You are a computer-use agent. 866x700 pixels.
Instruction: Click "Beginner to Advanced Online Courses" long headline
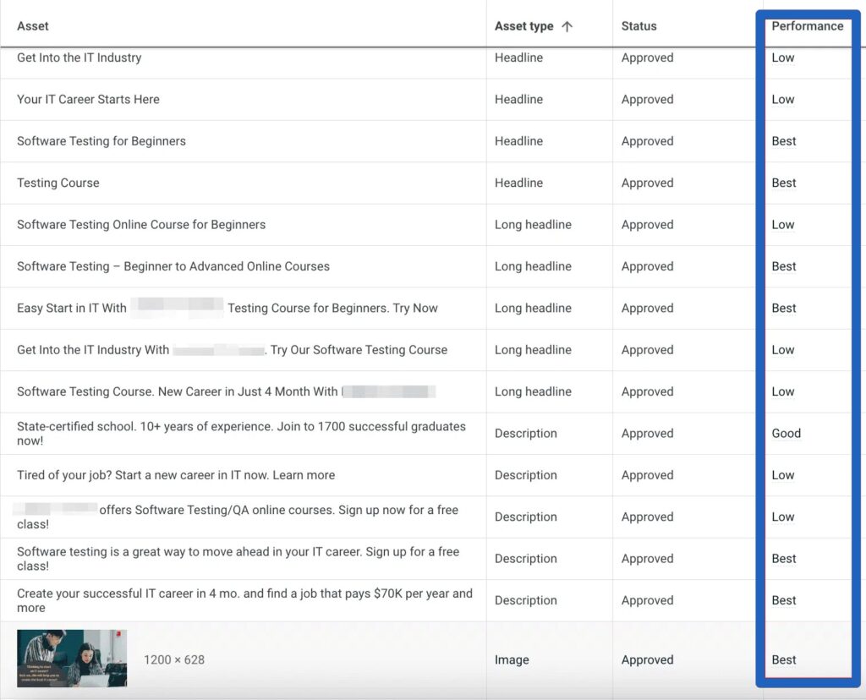173,266
